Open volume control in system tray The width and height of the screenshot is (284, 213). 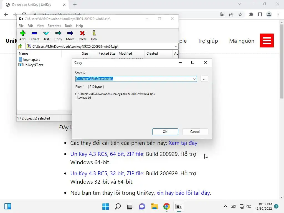(249, 206)
